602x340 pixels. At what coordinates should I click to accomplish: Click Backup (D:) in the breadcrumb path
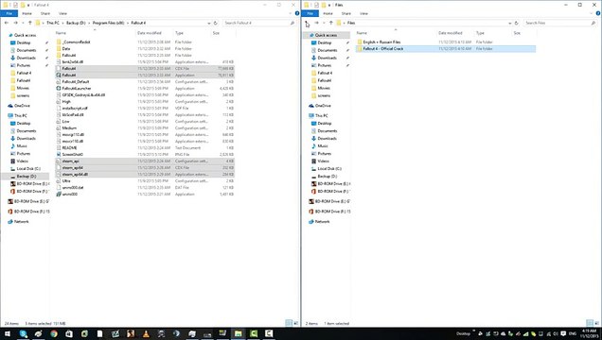pyautogui.click(x=76, y=23)
